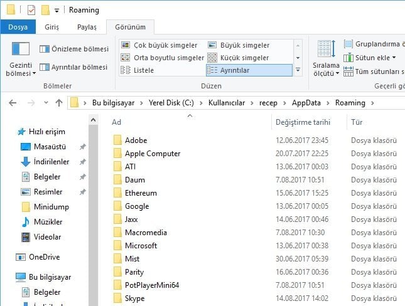Open the Gruplandırma ölçütü option
The width and height of the screenshot is (405, 306).
tap(374, 44)
